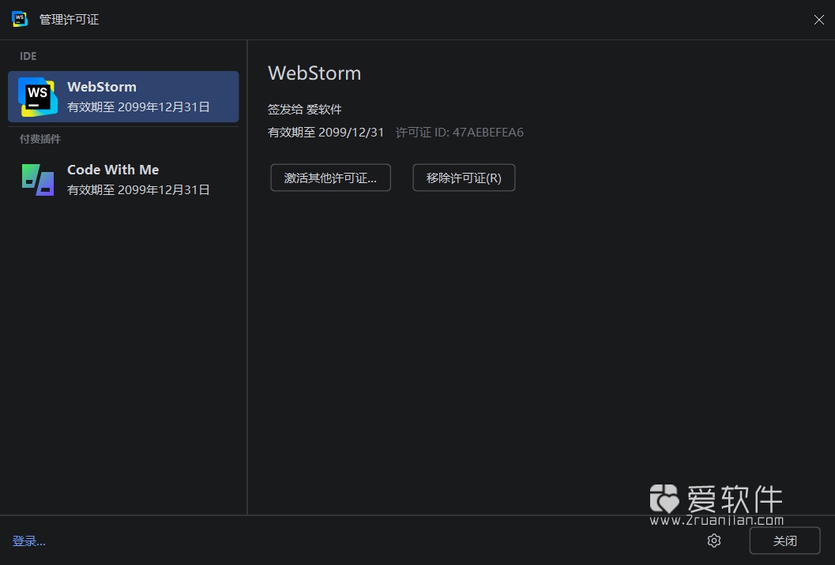Click the 激活其他许可证 button
This screenshot has width=835, height=565.
pos(330,178)
